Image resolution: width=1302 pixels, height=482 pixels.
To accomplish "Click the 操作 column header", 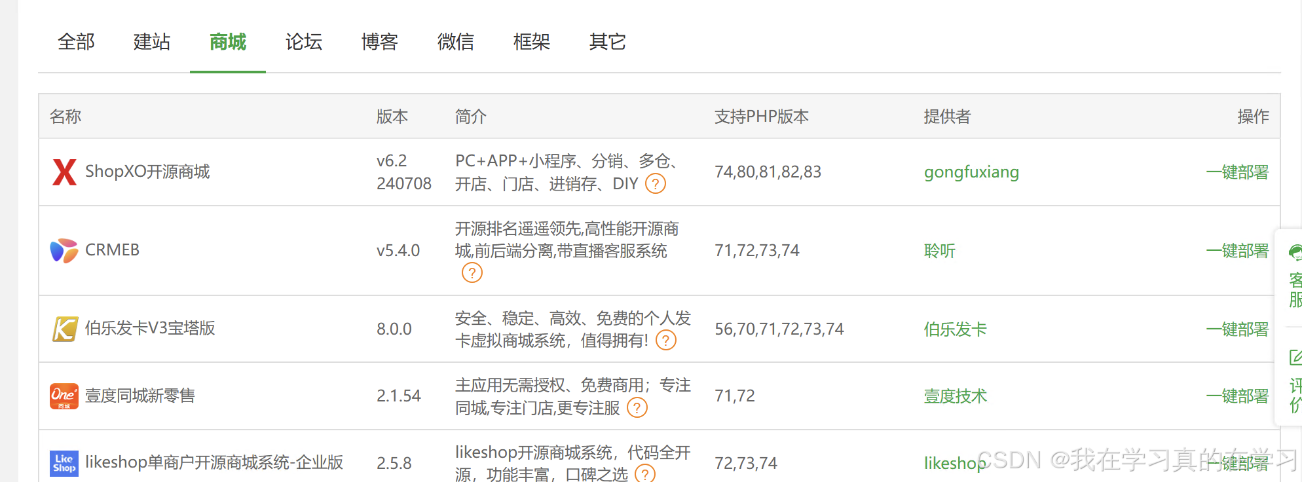I will tap(1253, 117).
